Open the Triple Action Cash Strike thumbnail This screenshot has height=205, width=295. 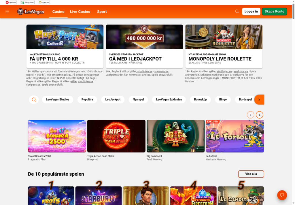coord(116,136)
